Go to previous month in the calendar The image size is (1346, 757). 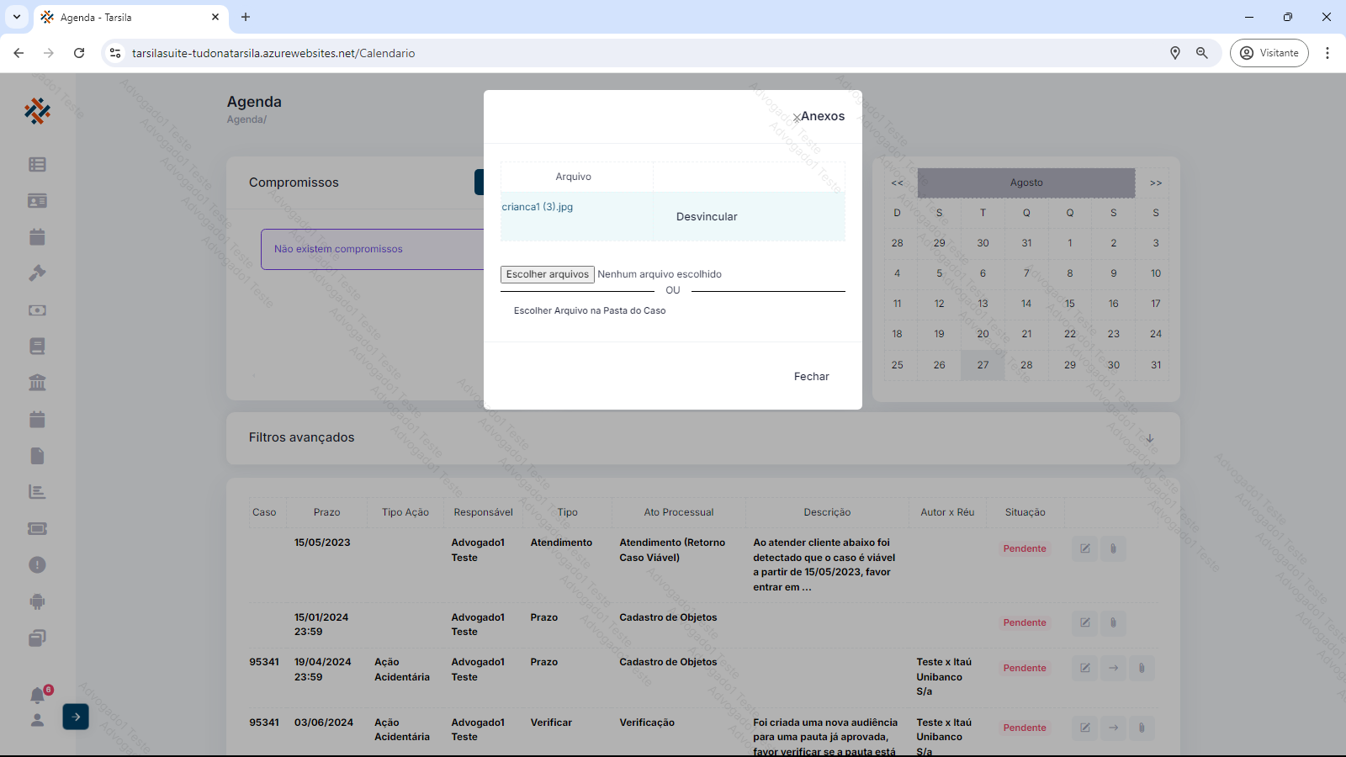pos(897,183)
